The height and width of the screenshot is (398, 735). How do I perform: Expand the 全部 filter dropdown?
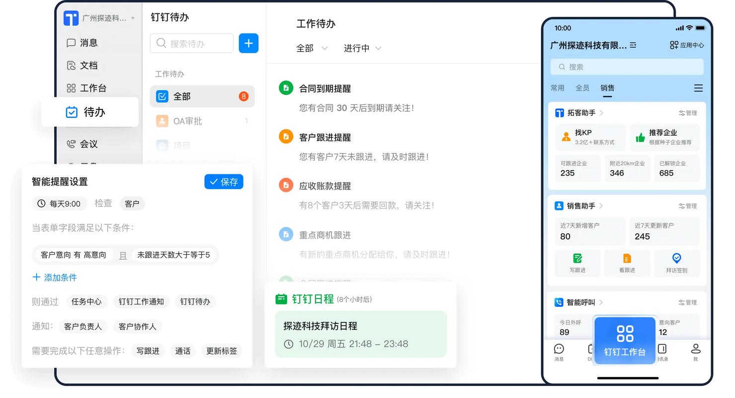click(312, 48)
